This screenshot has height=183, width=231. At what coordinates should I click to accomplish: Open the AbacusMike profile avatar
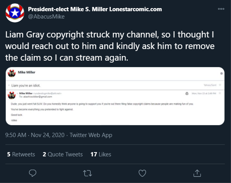pos(15,13)
